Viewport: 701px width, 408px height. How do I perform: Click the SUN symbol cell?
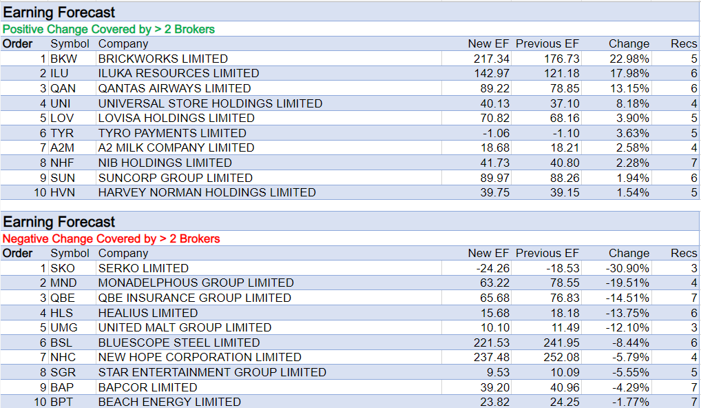[x=62, y=178]
